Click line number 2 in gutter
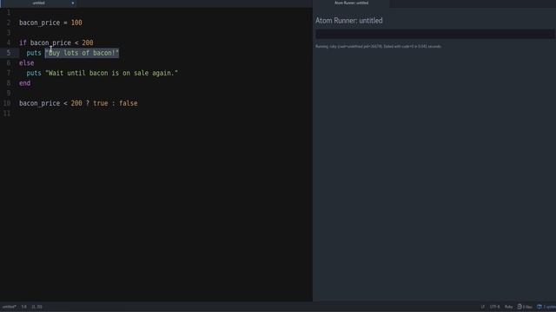Screen dimensions: 556x312 coord(9,23)
